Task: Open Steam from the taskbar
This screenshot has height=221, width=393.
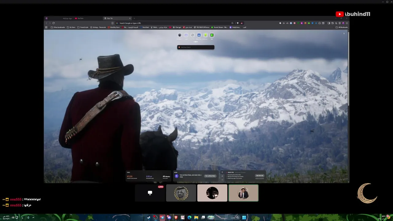Action: [149, 218]
